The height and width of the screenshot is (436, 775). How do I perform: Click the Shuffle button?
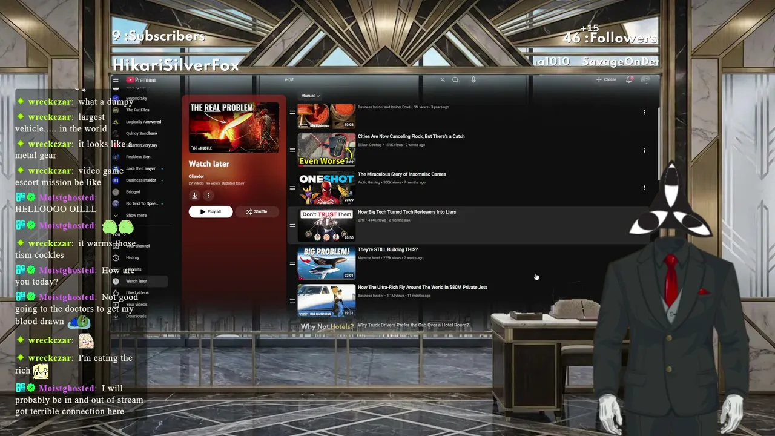(256, 211)
